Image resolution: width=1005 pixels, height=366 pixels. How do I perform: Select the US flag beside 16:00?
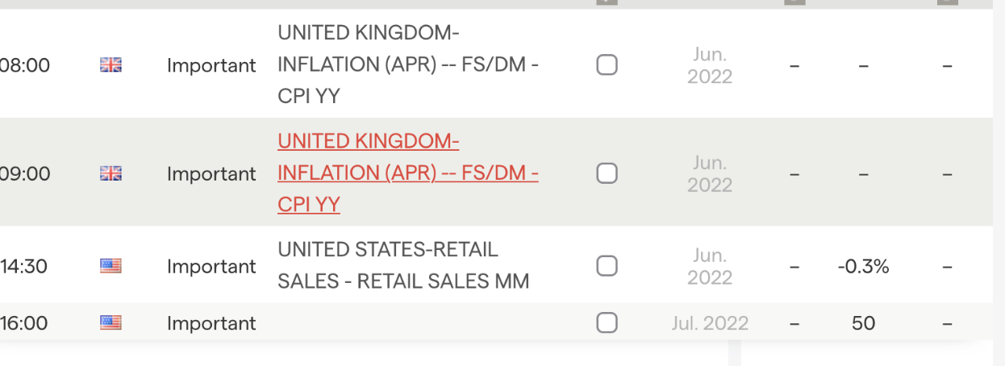pyautogui.click(x=111, y=323)
